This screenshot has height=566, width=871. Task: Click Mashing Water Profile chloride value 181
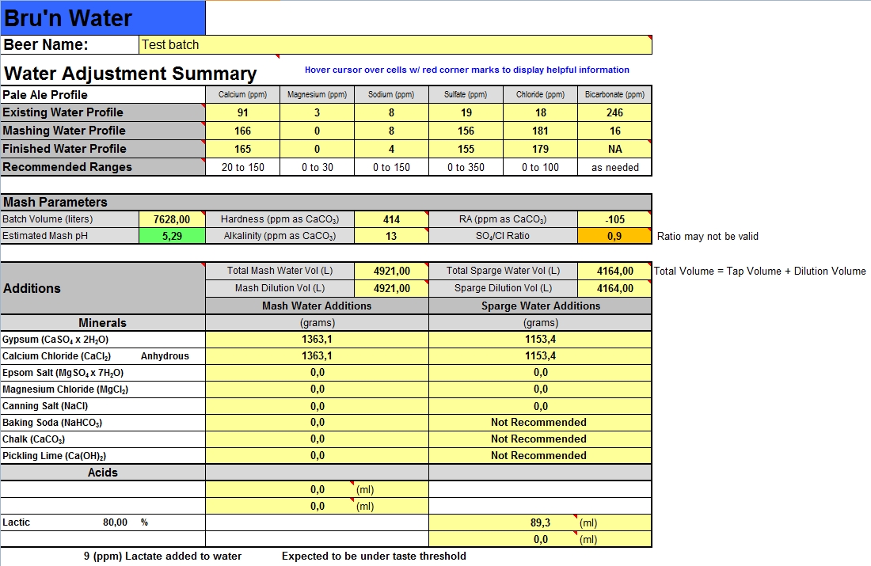[540, 131]
